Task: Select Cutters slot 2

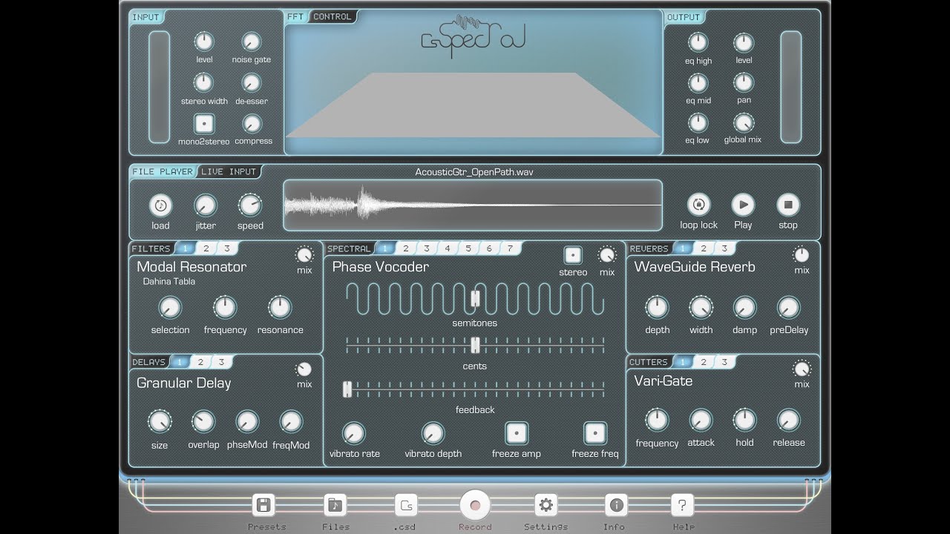Action: point(704,362)
